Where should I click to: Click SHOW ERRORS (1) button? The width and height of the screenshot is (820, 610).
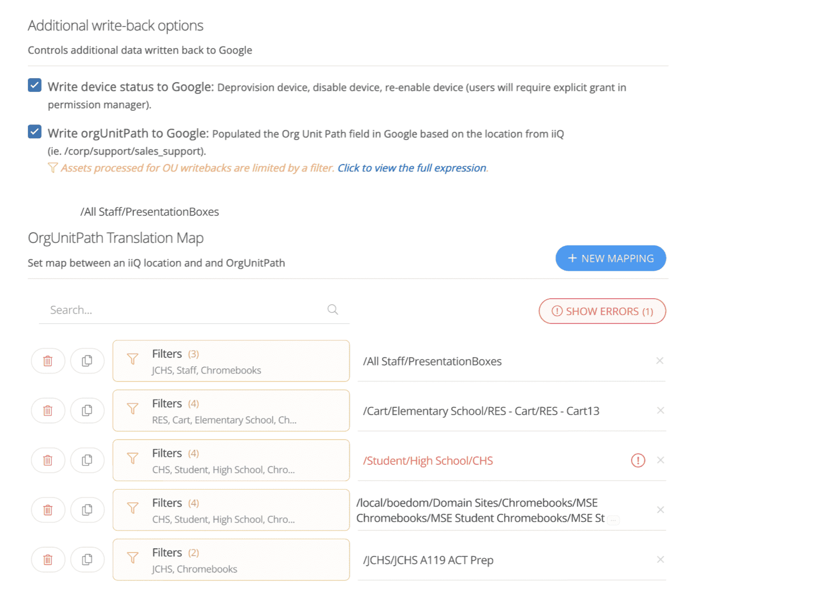pyautogui.click(x=602, y=311)
